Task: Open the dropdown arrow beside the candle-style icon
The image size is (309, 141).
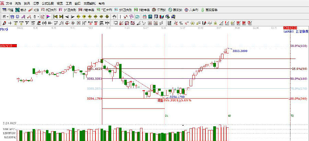Action: [39, 16]
